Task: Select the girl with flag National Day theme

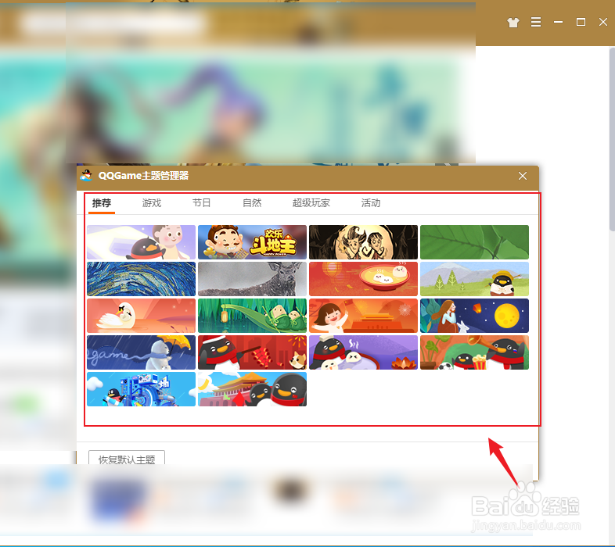Action: 363,316
